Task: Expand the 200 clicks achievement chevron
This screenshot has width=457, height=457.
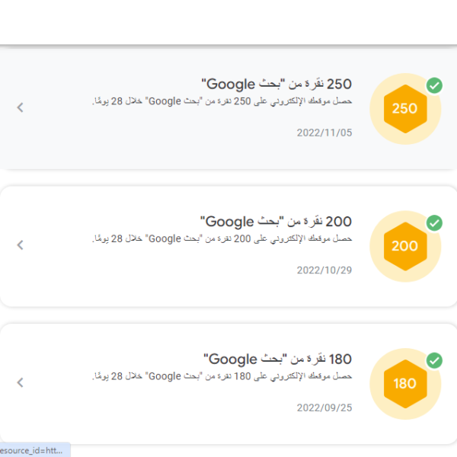Action: pyautogui.click(x=20, y=244)
